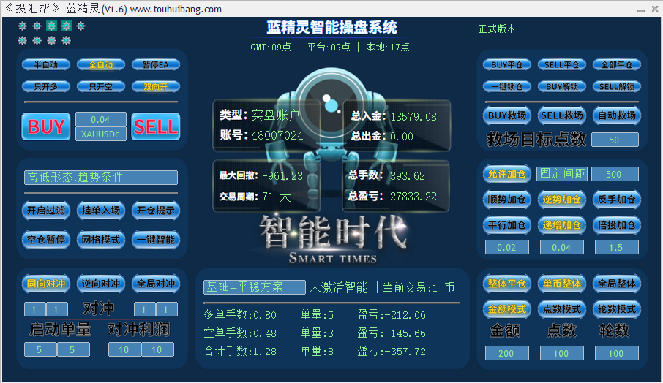Edit the 点数 points field 100
The width and height of the screenshot is (663, 383).
pos(562,353)
